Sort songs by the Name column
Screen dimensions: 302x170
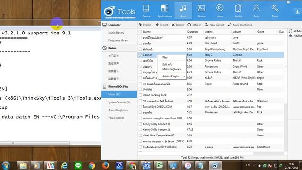click(147, 32)
